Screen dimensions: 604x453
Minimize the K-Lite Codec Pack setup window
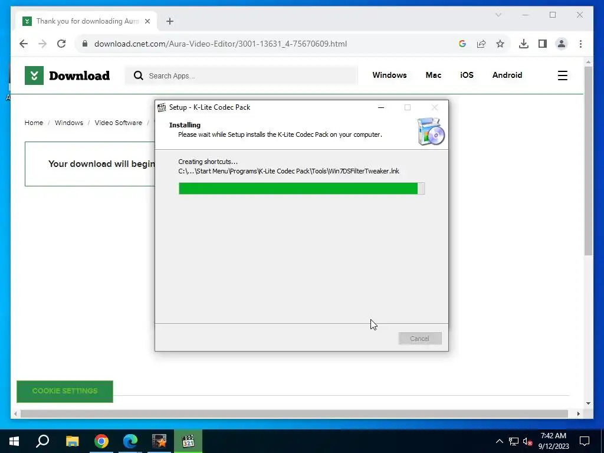pos(381,107)
